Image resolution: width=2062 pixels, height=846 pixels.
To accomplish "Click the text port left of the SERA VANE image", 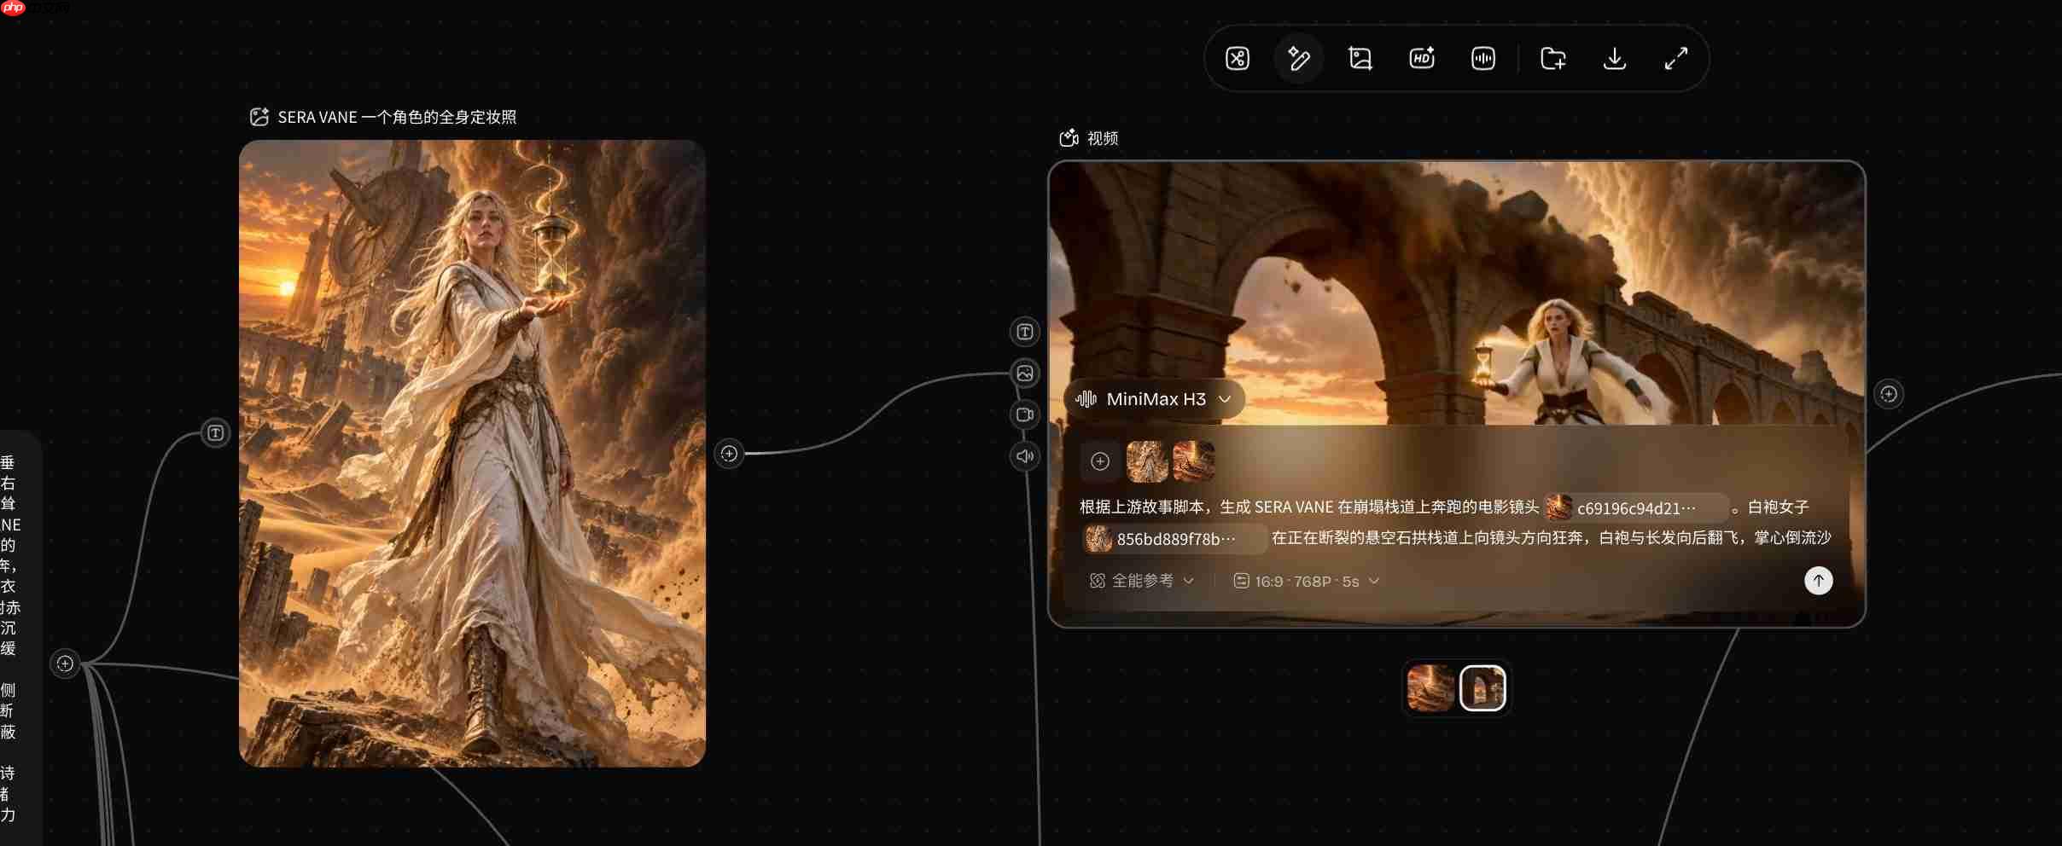I will 215,433.
